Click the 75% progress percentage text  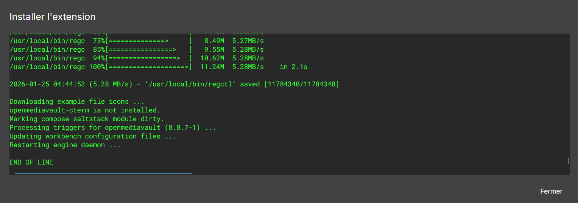pos(98,41)
